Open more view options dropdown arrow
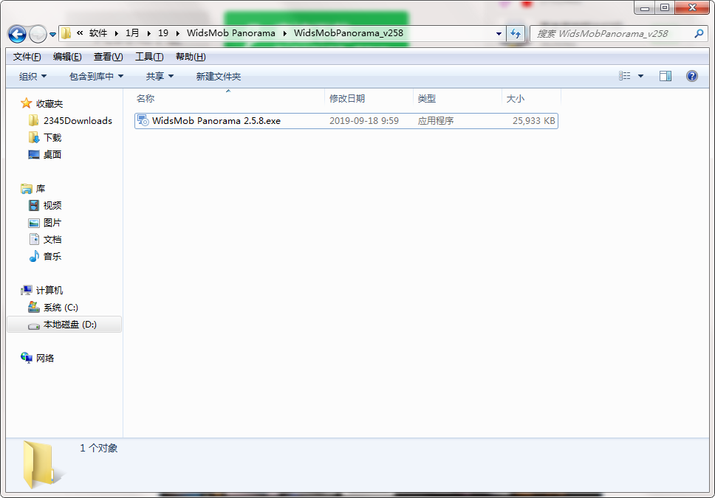Image resolution: width=715 pixels, height=498 pixels. pyautogui.click(x=640, y=76)
